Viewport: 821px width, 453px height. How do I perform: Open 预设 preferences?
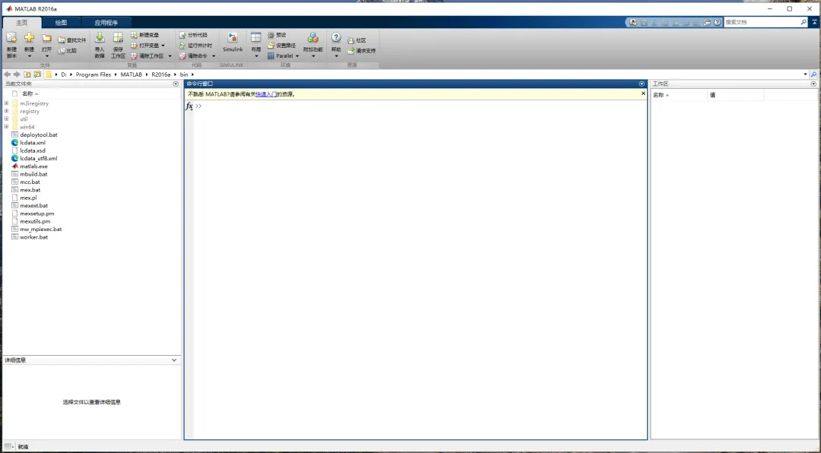click(277, 35)
